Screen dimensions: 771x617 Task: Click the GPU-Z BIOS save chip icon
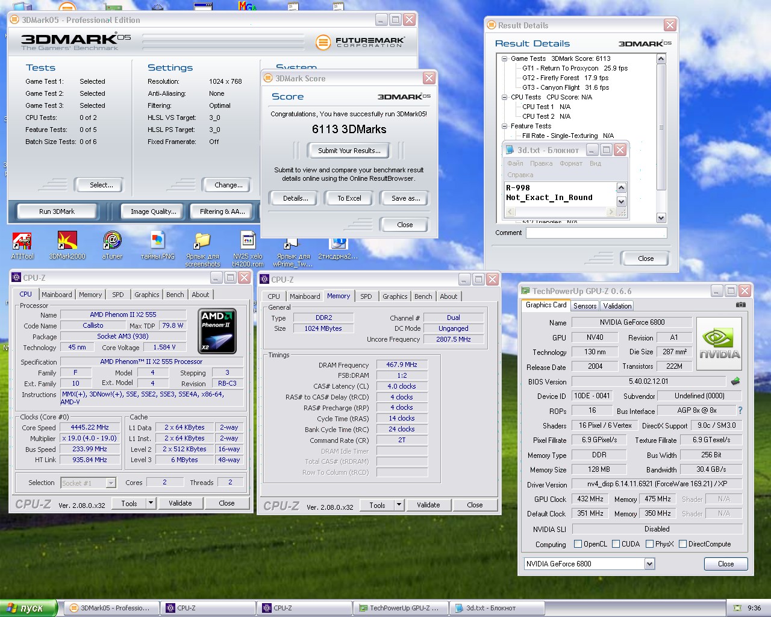coord(735,381)
